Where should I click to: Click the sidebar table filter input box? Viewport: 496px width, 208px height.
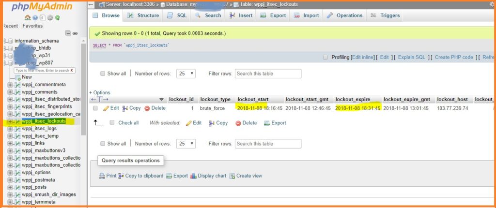(45, 71)
